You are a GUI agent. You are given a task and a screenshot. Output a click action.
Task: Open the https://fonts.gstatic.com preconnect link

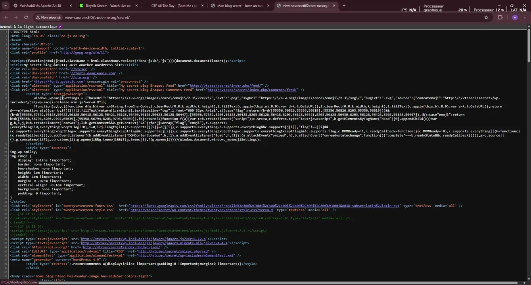coord(58,81)
